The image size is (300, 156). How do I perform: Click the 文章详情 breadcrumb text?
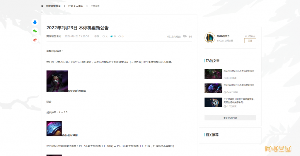tap(95, 6)
